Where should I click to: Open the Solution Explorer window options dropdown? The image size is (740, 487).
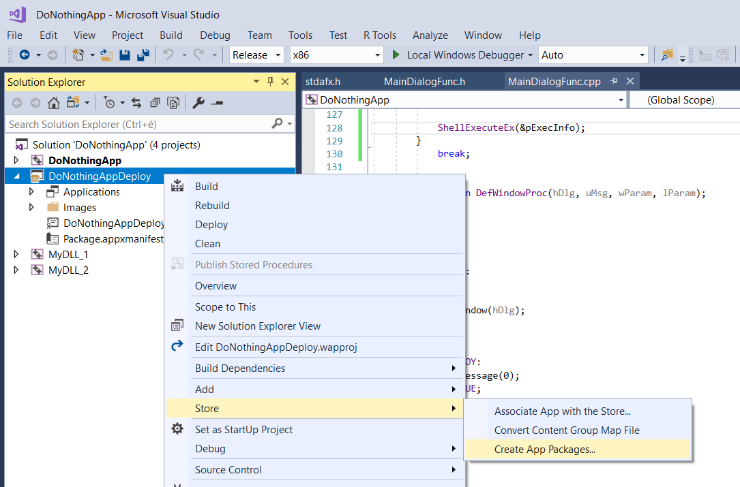pyautogui.click(x=256, y=82)
